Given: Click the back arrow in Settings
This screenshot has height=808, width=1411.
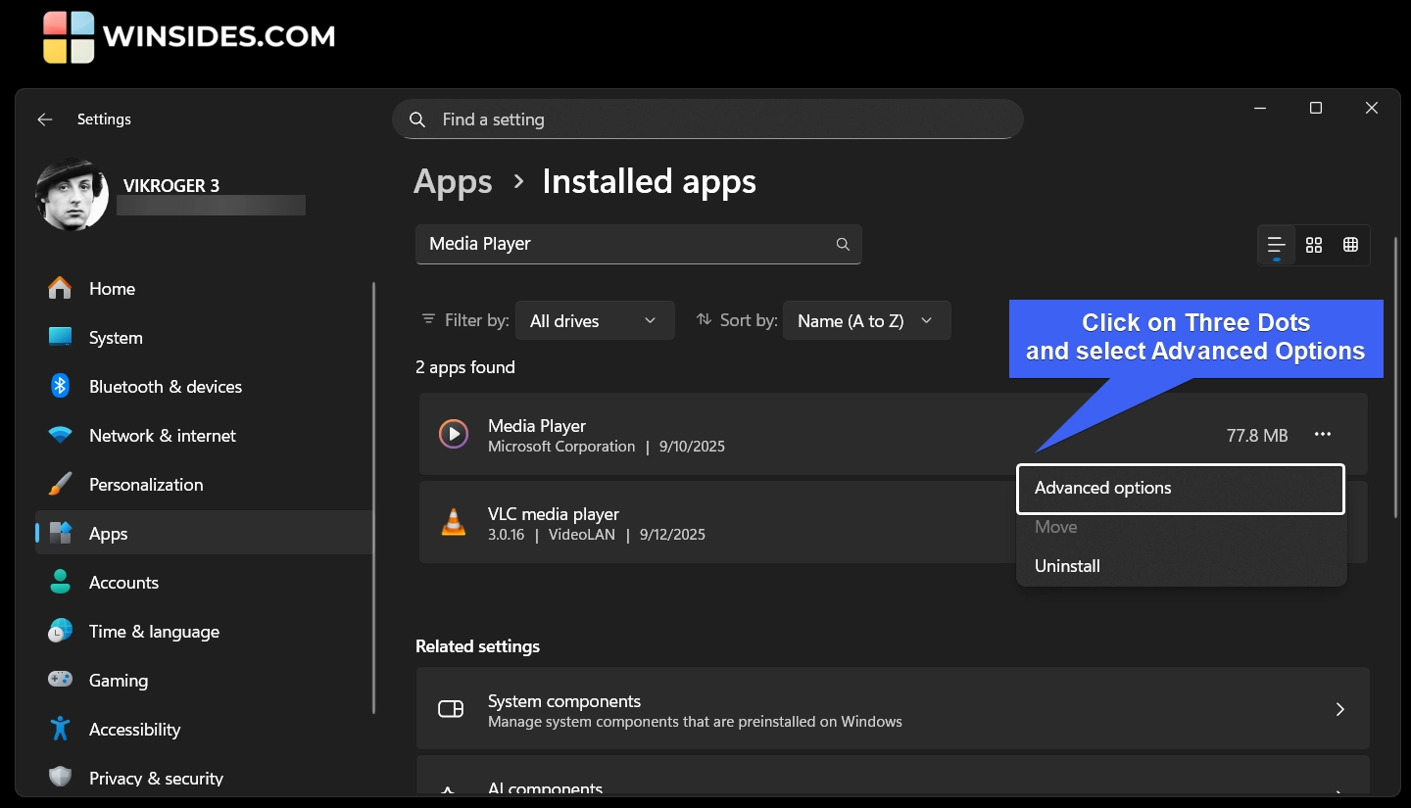Looking at the screenshot, I should pos(44,119).
